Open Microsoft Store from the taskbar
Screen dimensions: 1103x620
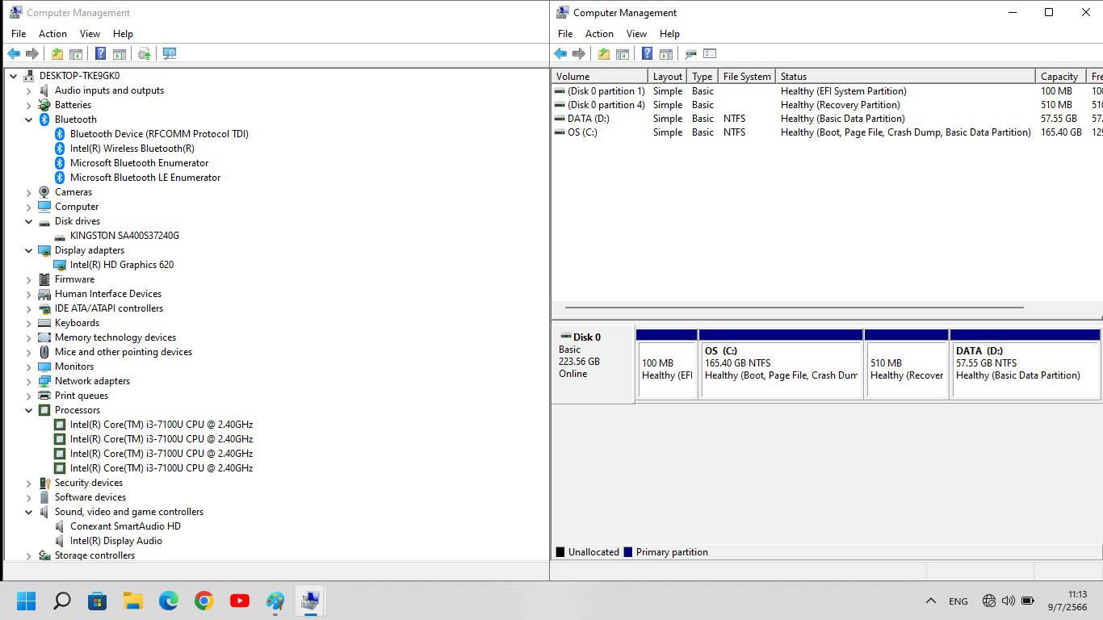pos(97,601)
